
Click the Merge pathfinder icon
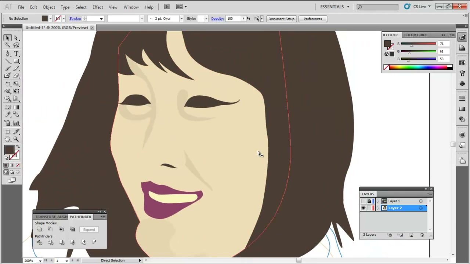(61, 242)
